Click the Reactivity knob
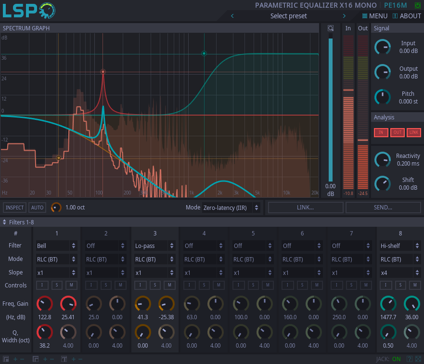 point(383,159)
